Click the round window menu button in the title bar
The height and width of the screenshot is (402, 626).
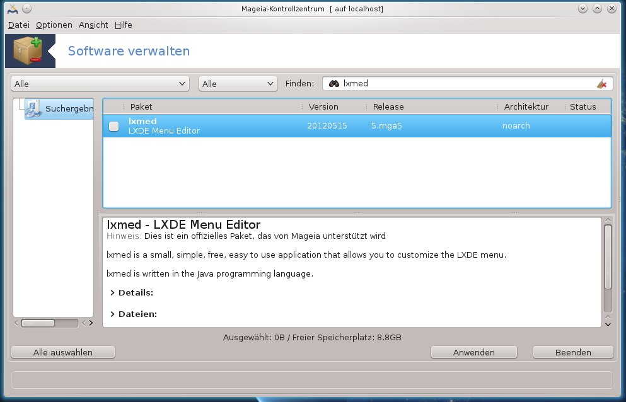click(x=26, y=8)
